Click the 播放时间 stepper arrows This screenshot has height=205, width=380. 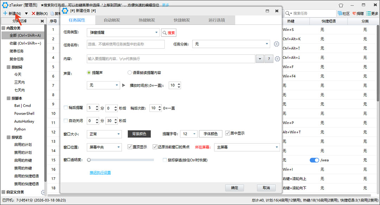(179, 85)
